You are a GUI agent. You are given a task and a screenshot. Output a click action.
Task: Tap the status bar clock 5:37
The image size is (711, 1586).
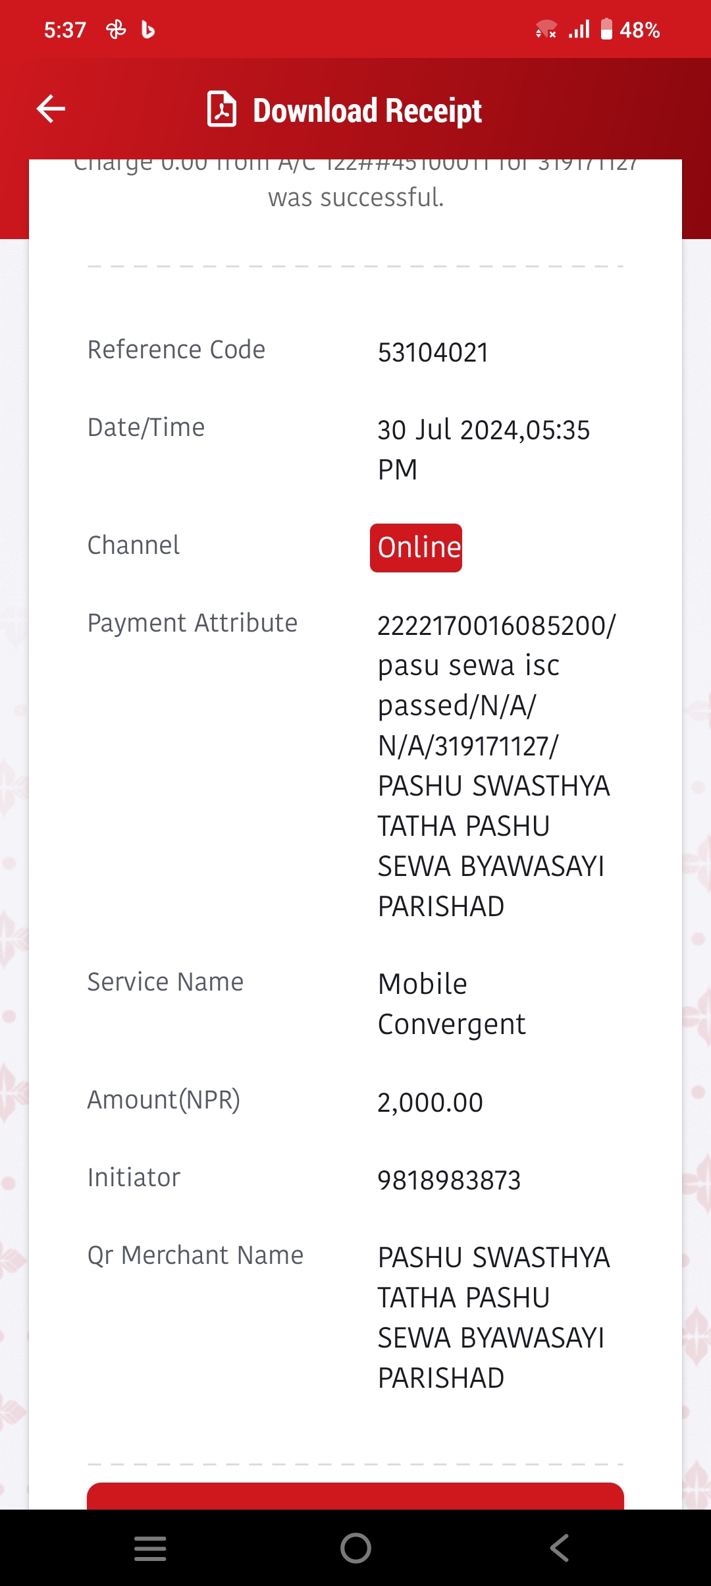point(65,30)
